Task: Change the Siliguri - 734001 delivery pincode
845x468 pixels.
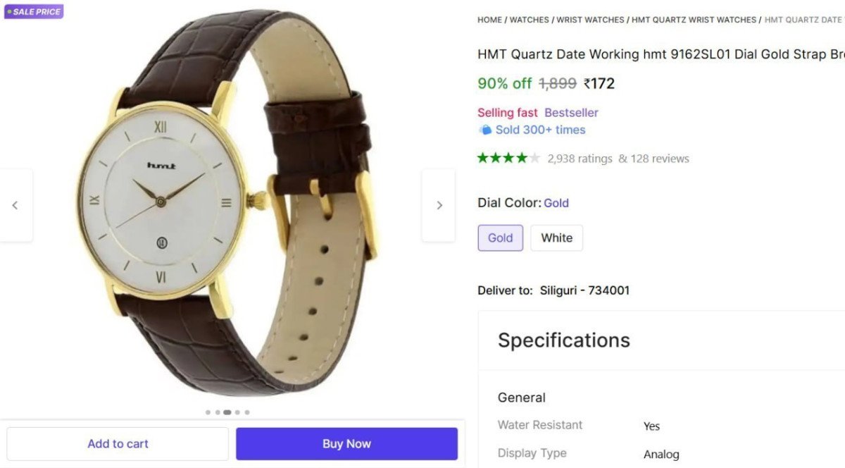Action: point(583,290)
